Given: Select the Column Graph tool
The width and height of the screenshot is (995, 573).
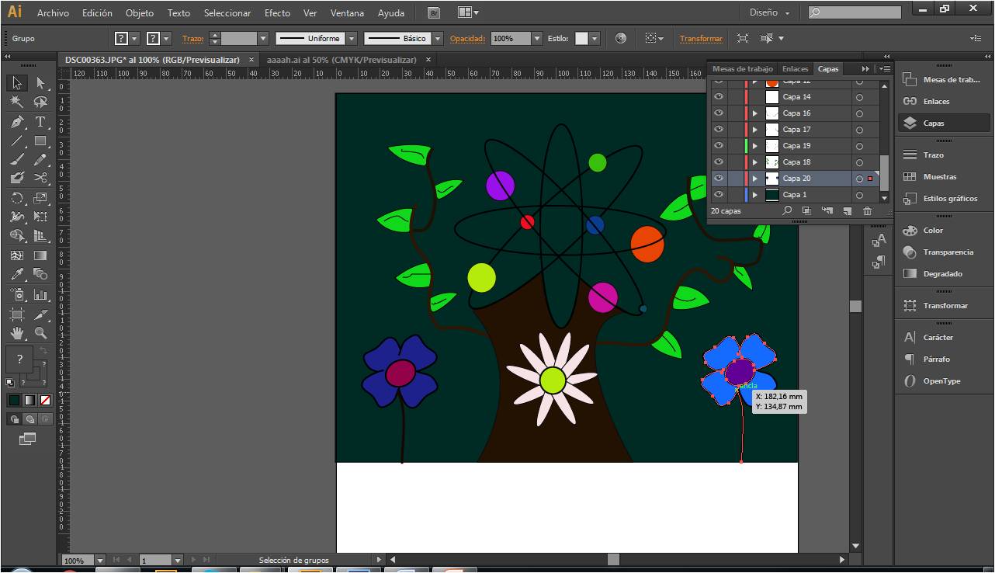Looking at the screenshot, I should (40, 294).
